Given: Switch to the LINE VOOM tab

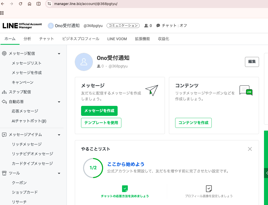Looking at the screenshot, I should [117, 39].
